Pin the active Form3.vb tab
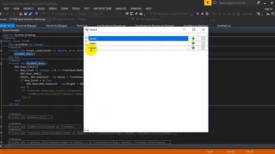This screenshot has height=154, width=275. coord(9,26)
